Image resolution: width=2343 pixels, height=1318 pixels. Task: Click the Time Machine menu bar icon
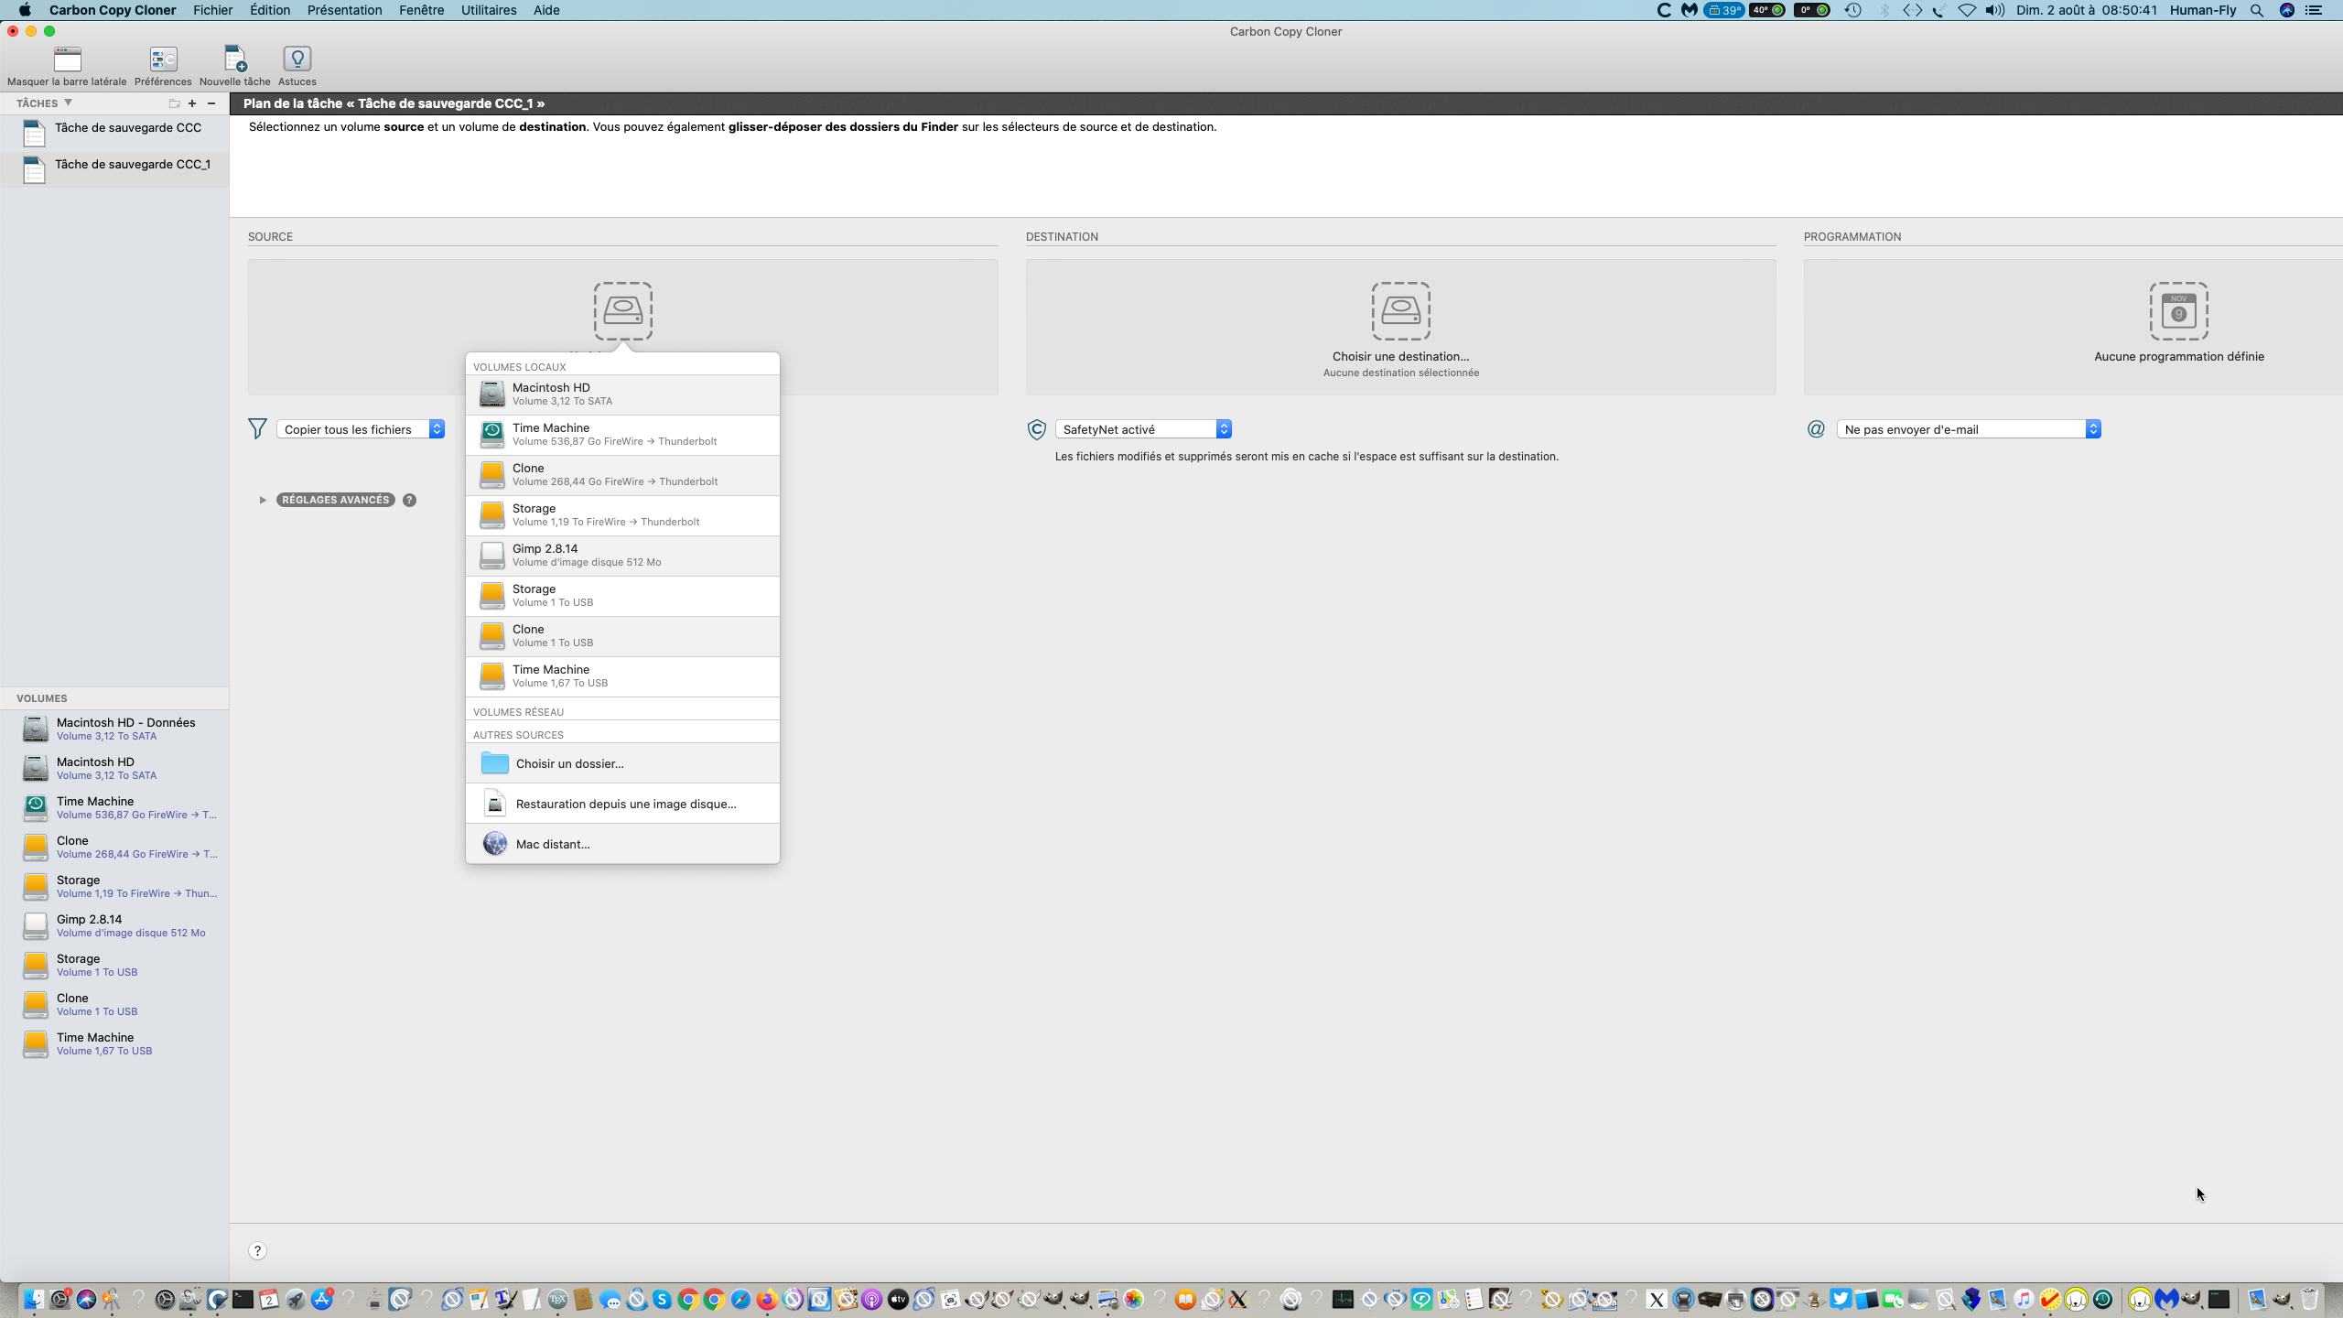(1852, 10)
